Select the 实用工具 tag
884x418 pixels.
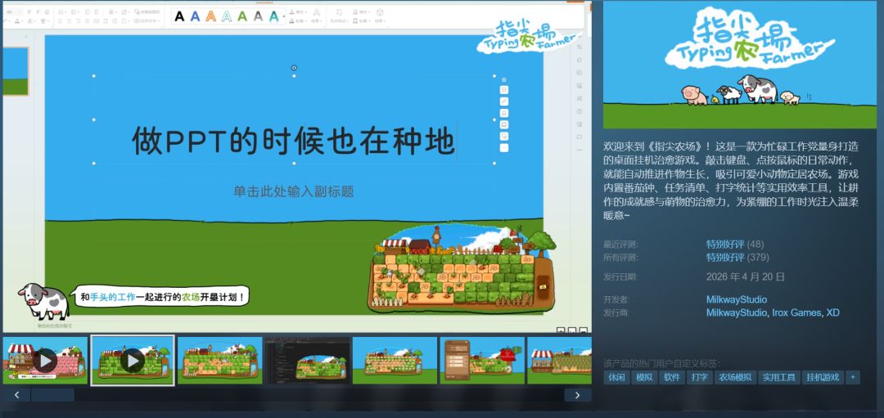click(779, 377)
